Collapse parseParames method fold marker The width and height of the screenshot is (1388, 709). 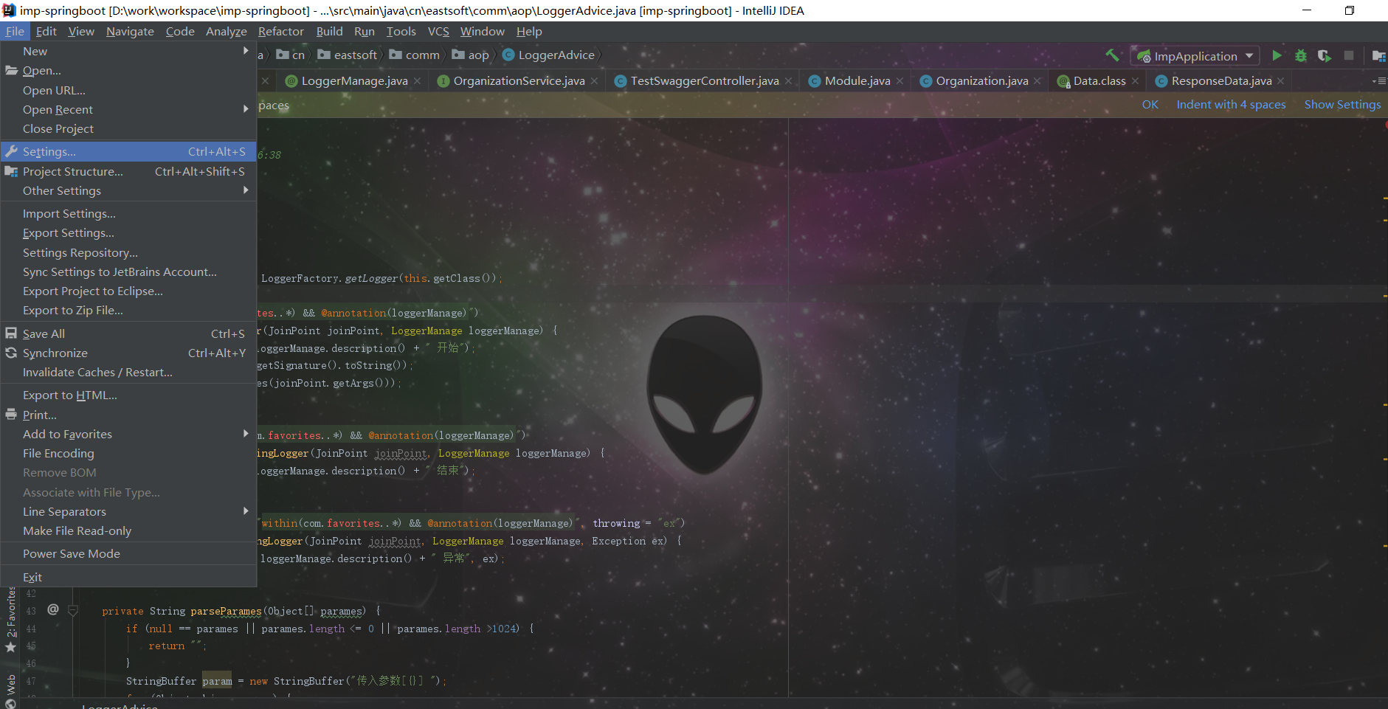pyautogui.click(x=73, y=610)
